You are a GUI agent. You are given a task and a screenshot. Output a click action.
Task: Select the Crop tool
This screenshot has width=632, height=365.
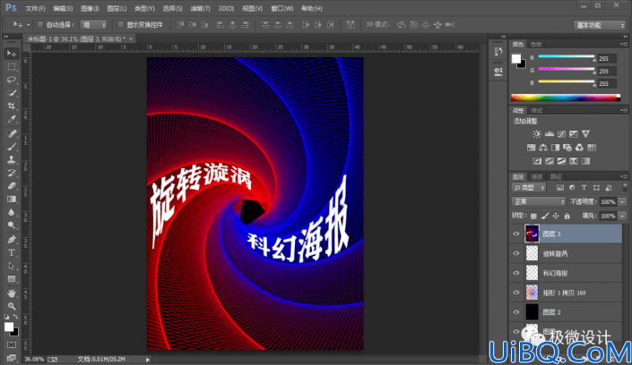click(x=12, y=106)
